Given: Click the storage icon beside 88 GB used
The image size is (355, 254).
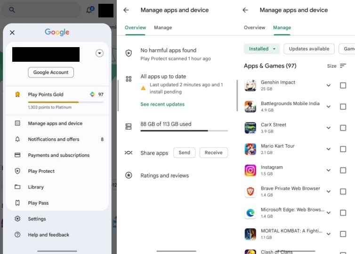Looking at the screenshot, I should (x=129, y=126).
